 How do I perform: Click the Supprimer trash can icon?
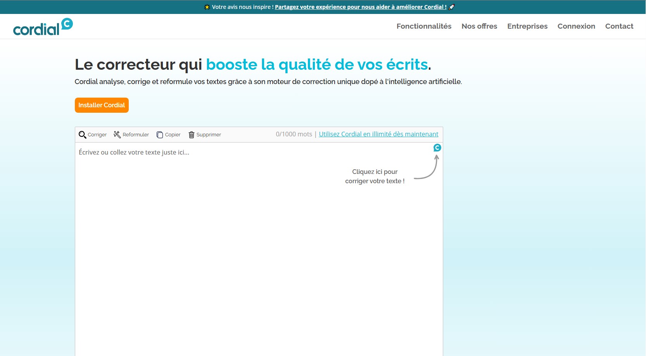(191, 135)
